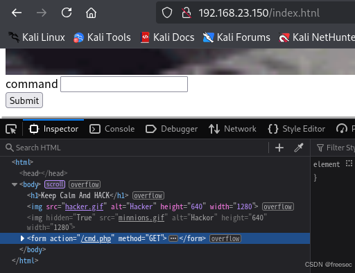This screenshot has width=355, height=273.
Task: Click the hacker image on the page
Action: point(180,62)
